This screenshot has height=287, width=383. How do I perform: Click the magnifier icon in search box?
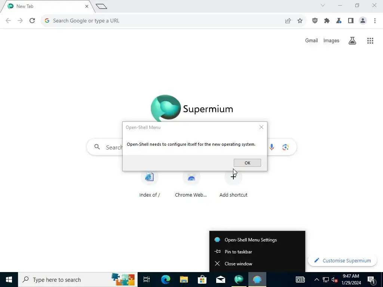pos(97,146)
